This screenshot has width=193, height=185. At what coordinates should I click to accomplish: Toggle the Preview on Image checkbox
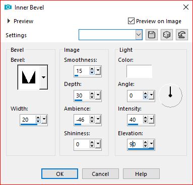[x=131, y=21]
